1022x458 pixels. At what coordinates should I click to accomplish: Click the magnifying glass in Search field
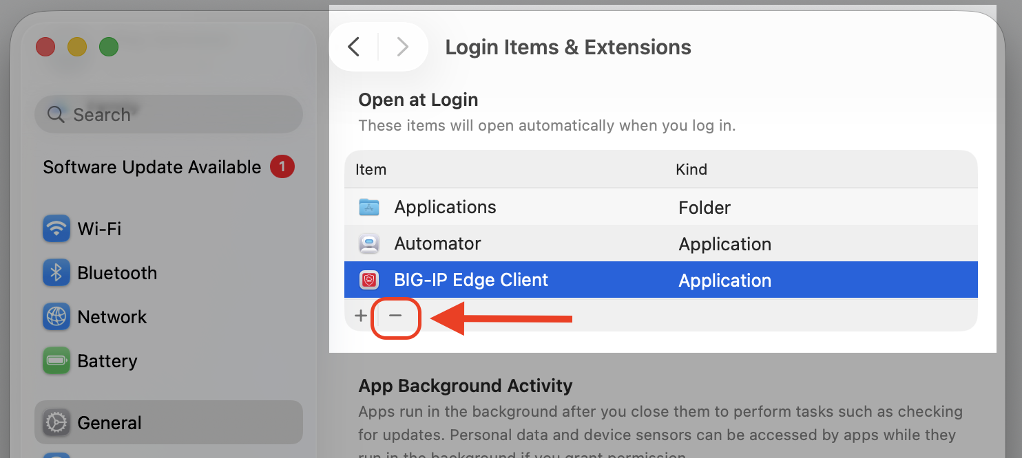56,114
